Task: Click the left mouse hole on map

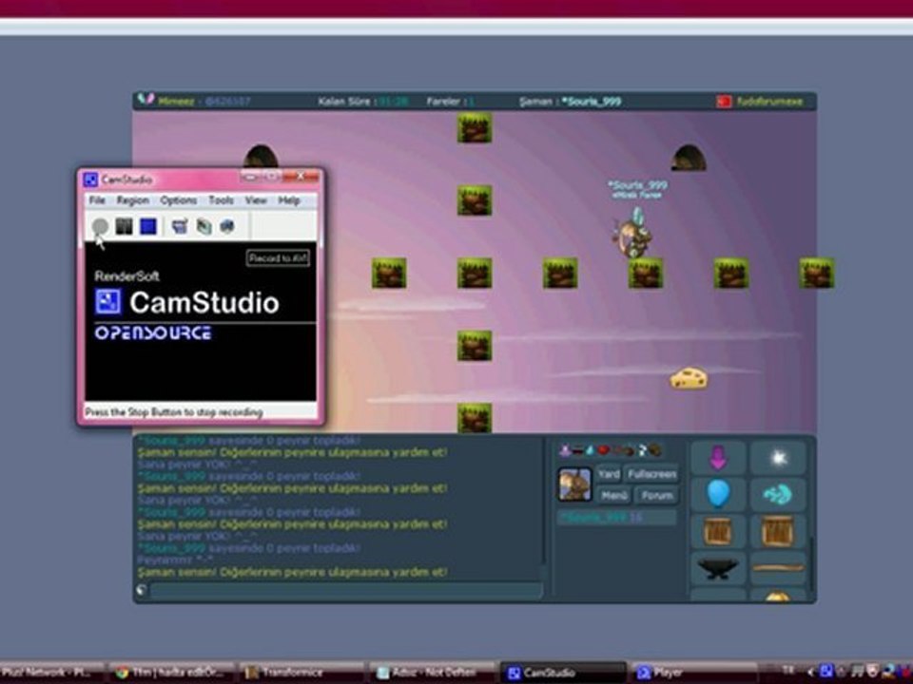Action: click(261, 157)
